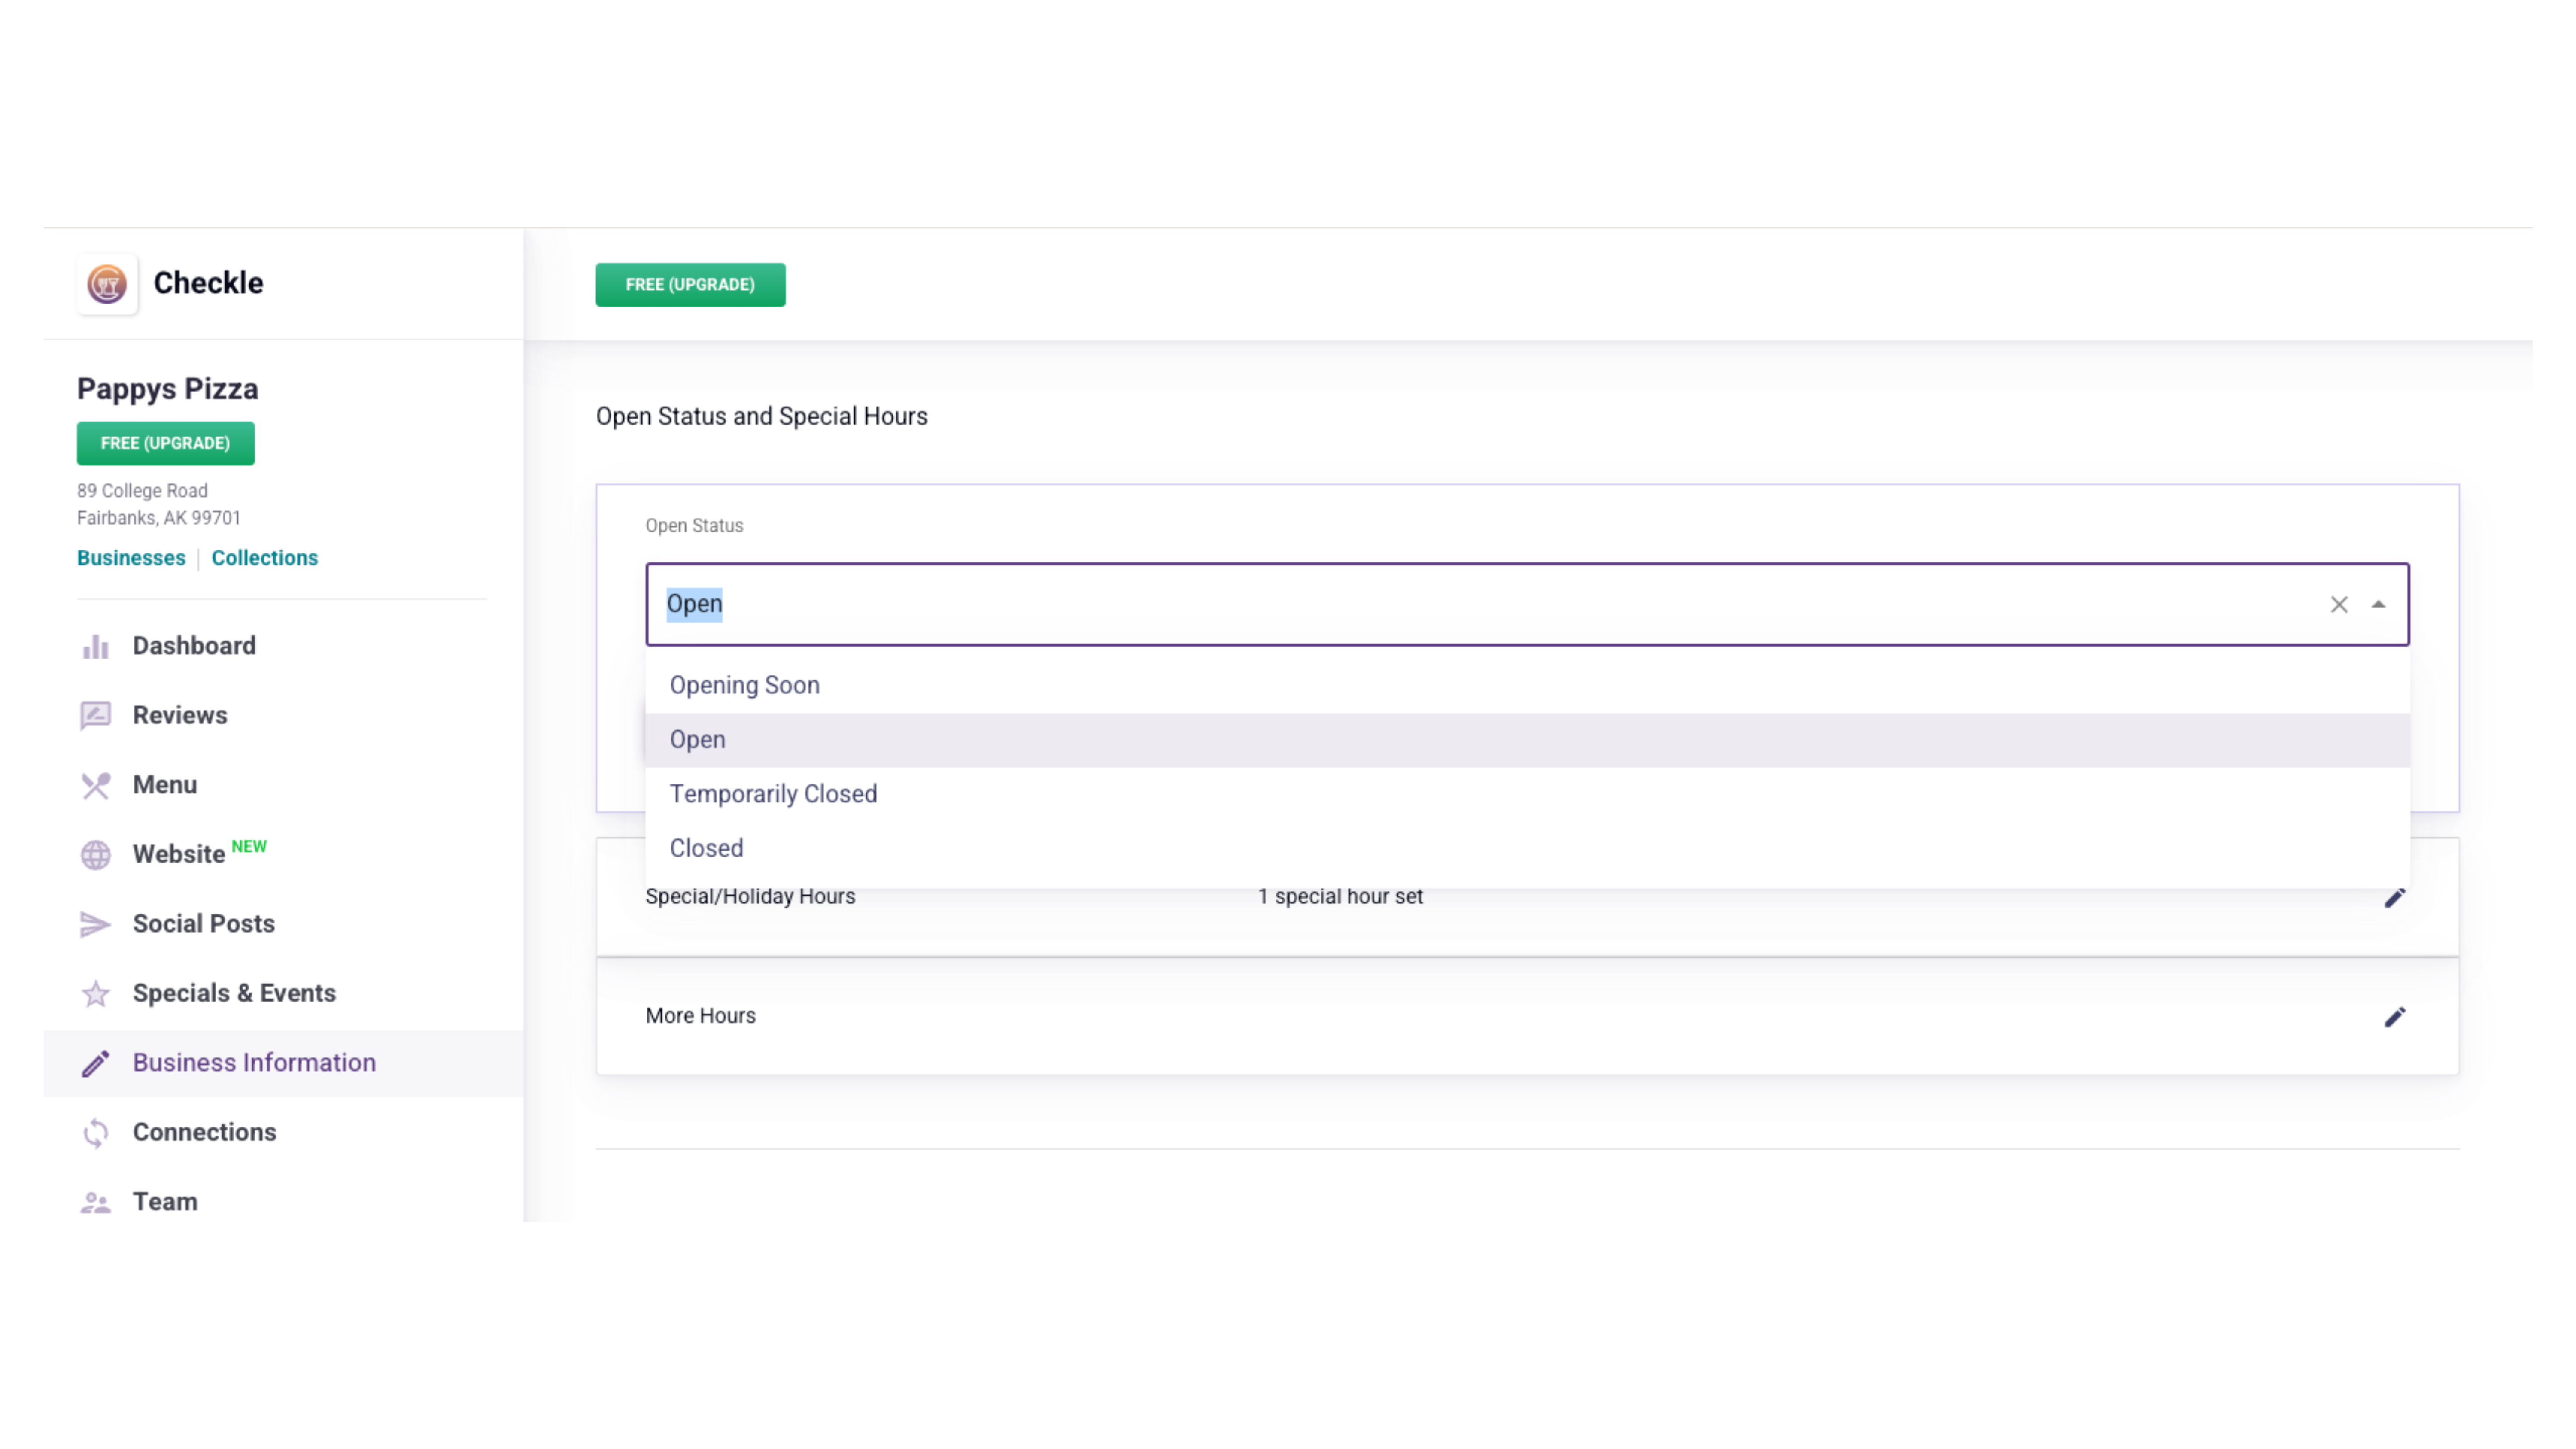This screenshot has width=2576, height=1449.
Task: Click the Specials & Events star icon
Action: click(x=96, y=994)
